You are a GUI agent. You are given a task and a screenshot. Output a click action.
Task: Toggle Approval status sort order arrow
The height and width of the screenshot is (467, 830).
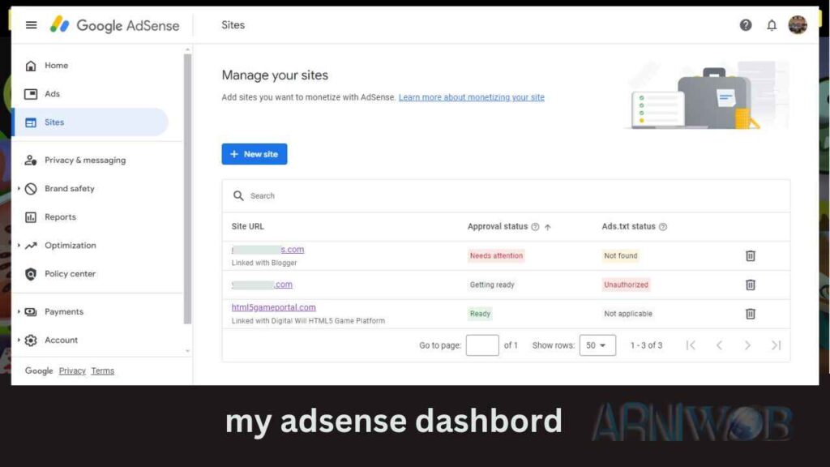(x=550, y=226)
